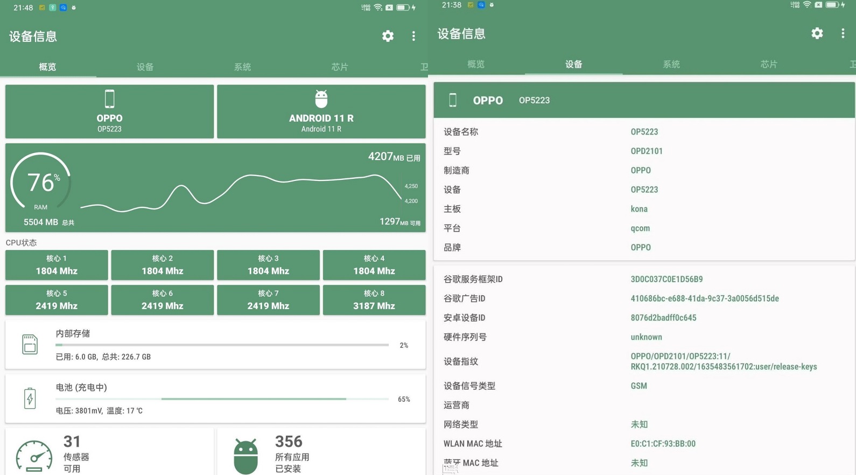Viewport: 856px width, 475px height.
Task: Tap 电压: 3801mV, 温度: 17 ℃ text
Action: (99, 411)
